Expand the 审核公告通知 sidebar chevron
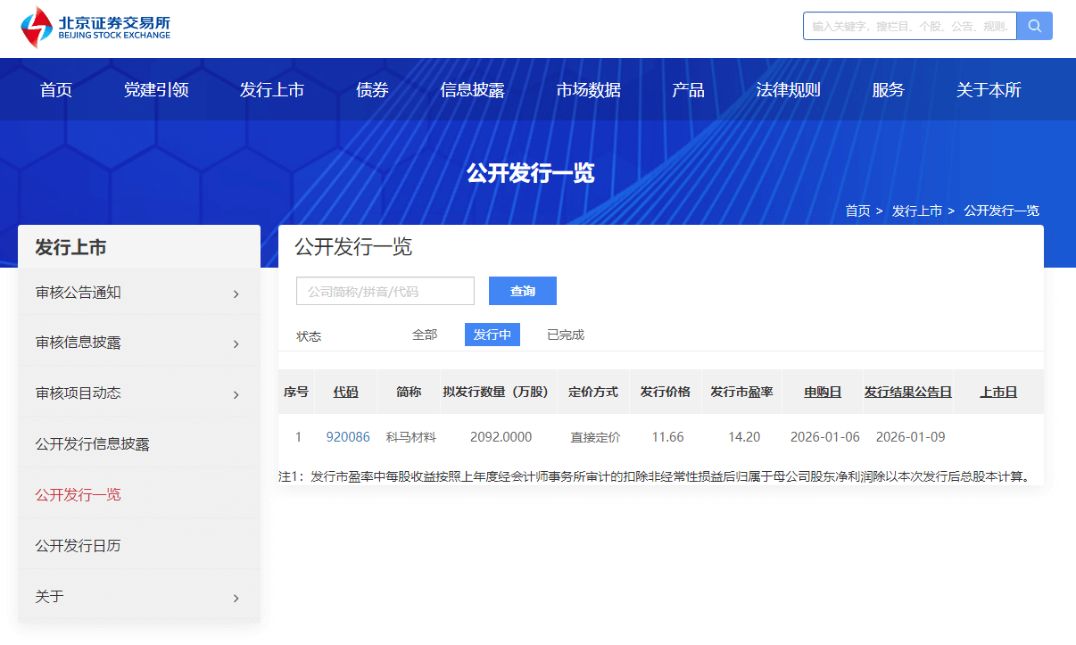 [236, 294]
